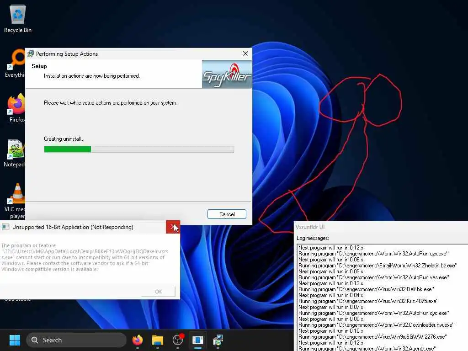Click the "Unsupported 16-Bit Application (Not Responding)" title
The width and height of the screenshot is (468, 351).
[x=73, y=227]
